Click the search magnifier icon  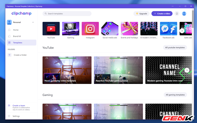pos(46,14)
